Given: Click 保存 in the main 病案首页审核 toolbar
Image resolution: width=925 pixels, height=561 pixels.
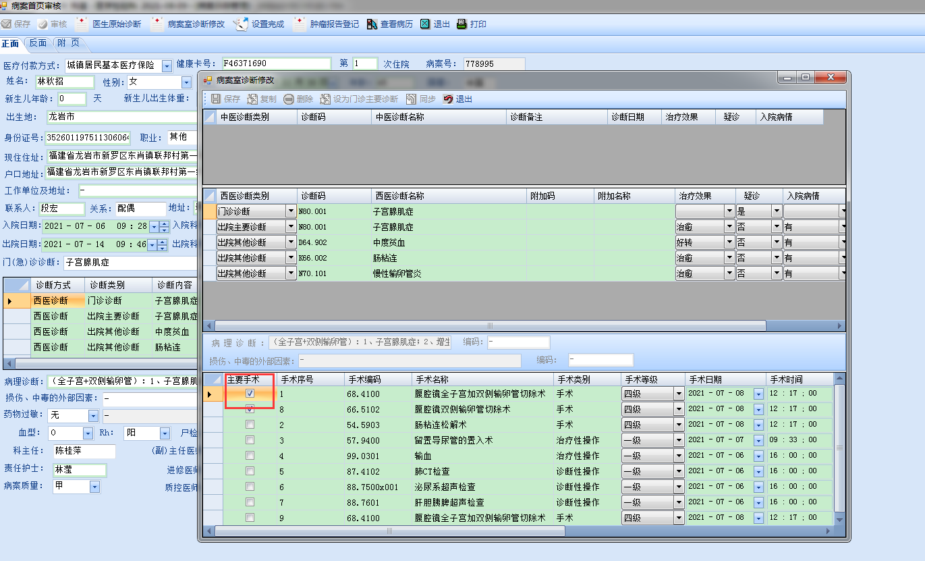Looking at the screenshot, I should tap(16, 24).
